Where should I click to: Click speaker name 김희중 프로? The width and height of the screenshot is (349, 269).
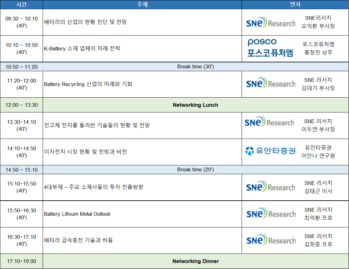pos(318,244)
